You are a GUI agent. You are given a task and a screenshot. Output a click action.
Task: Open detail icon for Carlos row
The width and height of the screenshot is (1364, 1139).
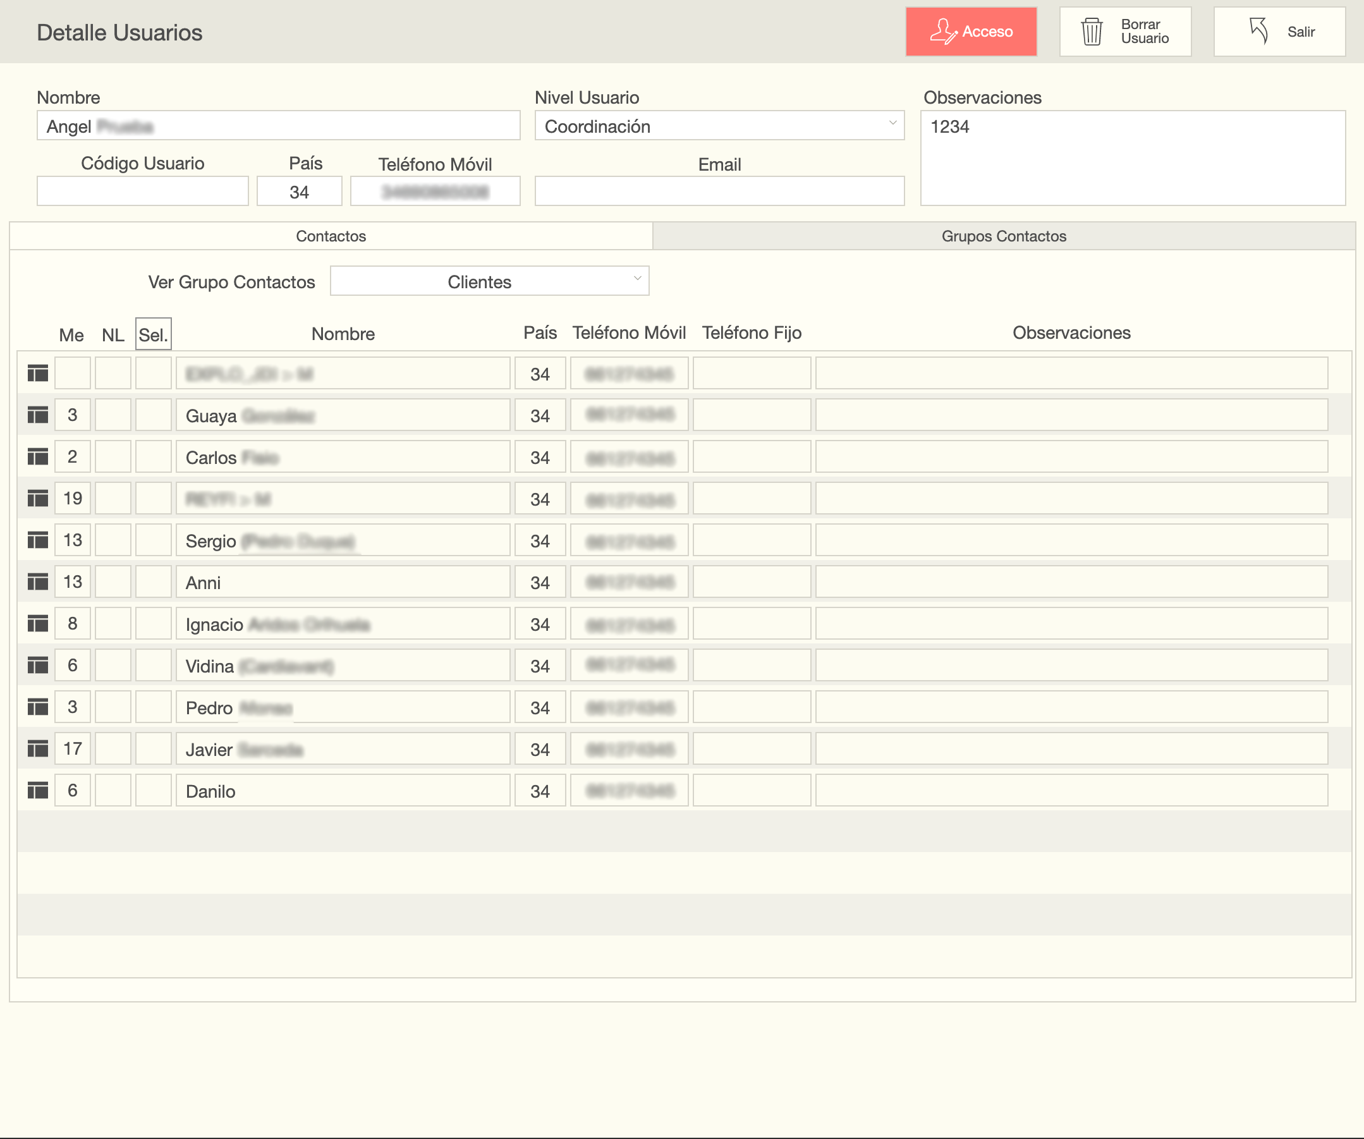38,457
